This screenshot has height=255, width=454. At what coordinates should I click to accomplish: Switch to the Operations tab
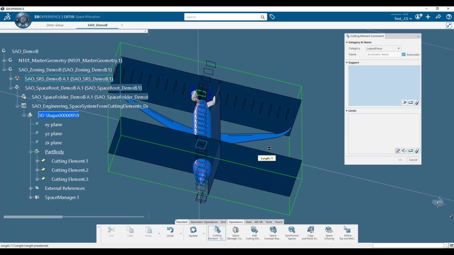(x=236, y=222)
